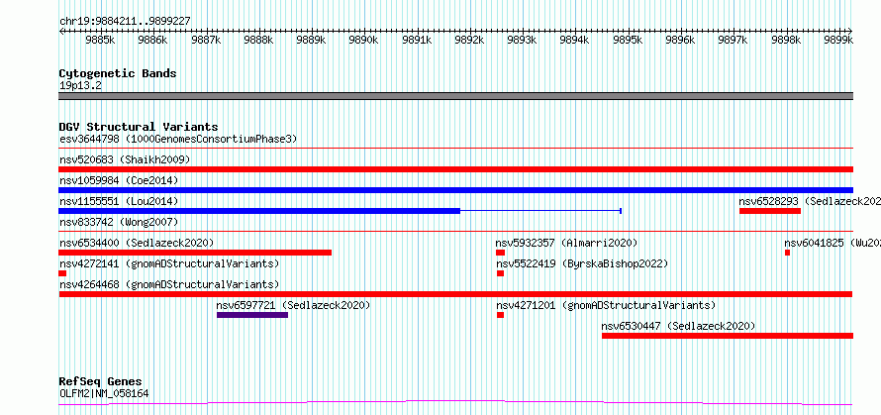Open the nsv5932357 (Almarri2020) label
The image size is (881, 415).
pos(566,243)
